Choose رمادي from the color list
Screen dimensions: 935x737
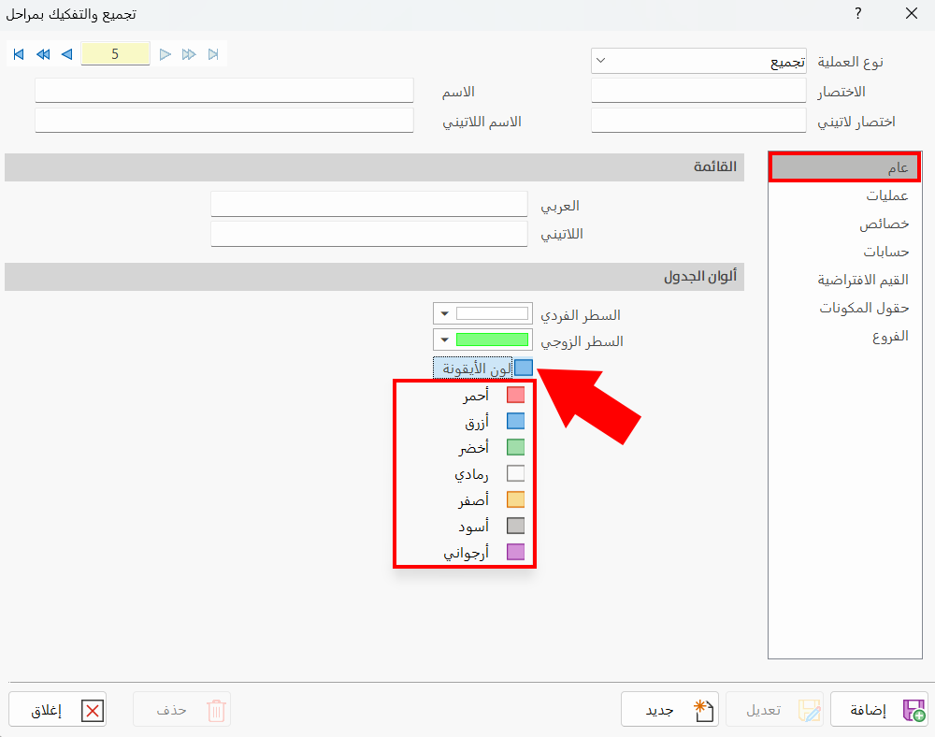(x=465, y=473)
